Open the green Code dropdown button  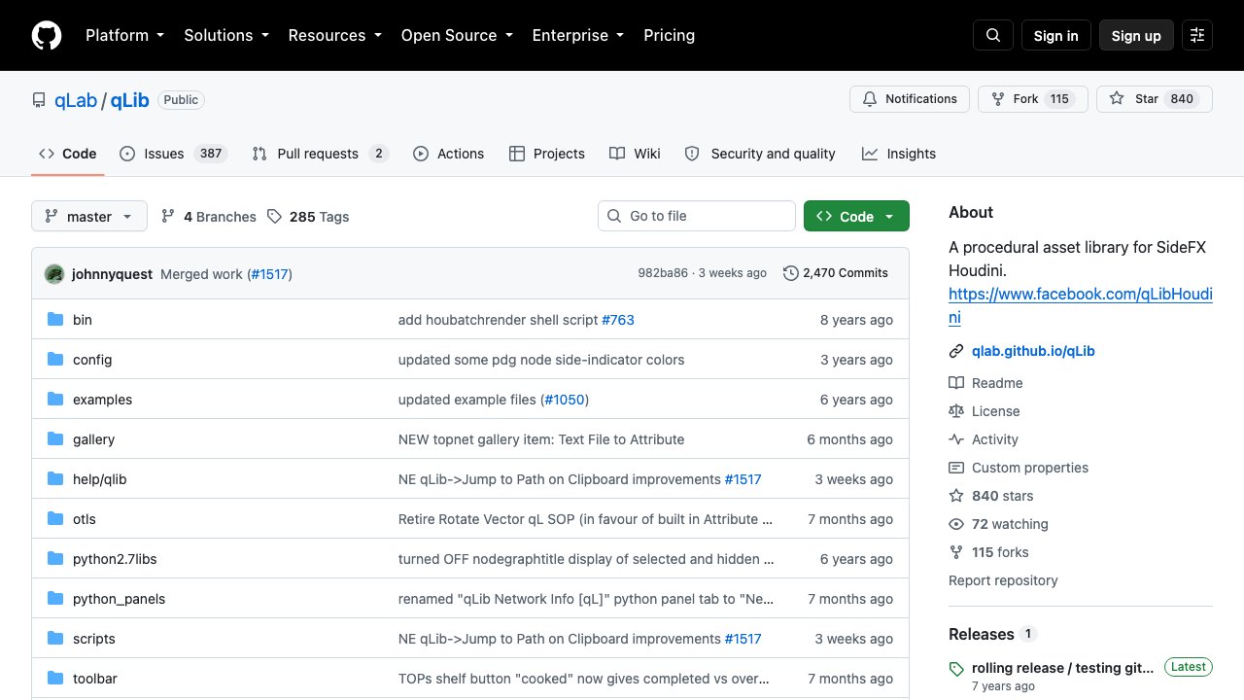click(x=856, y=217)
